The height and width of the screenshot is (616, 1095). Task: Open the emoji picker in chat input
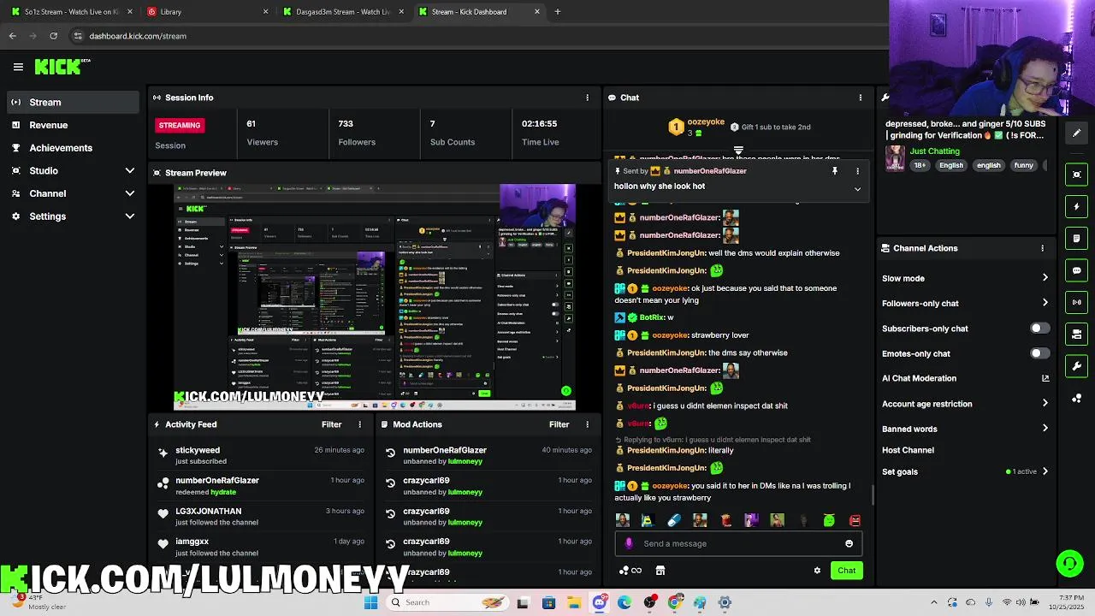(x=849, y=543)
